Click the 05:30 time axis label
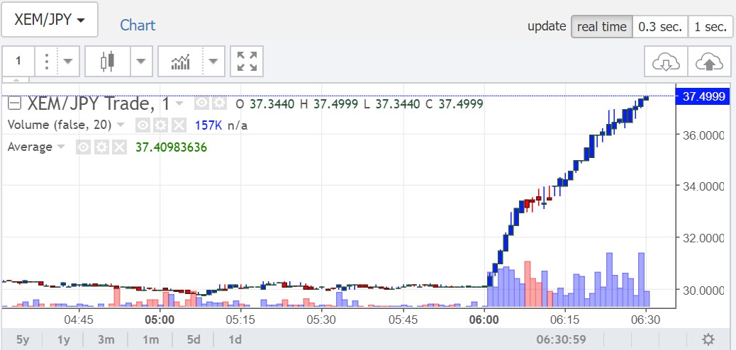The width and height of the screenshot is (736, 350). pos(321,320)
